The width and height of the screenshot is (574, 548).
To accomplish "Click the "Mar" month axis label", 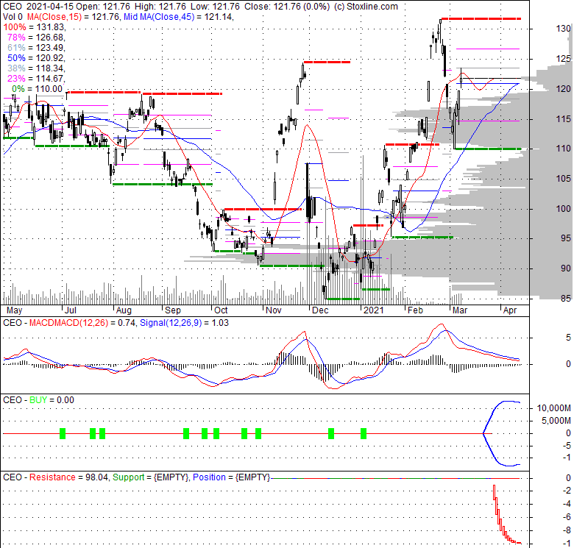I will pyautogui.click(x=460, y=310).
